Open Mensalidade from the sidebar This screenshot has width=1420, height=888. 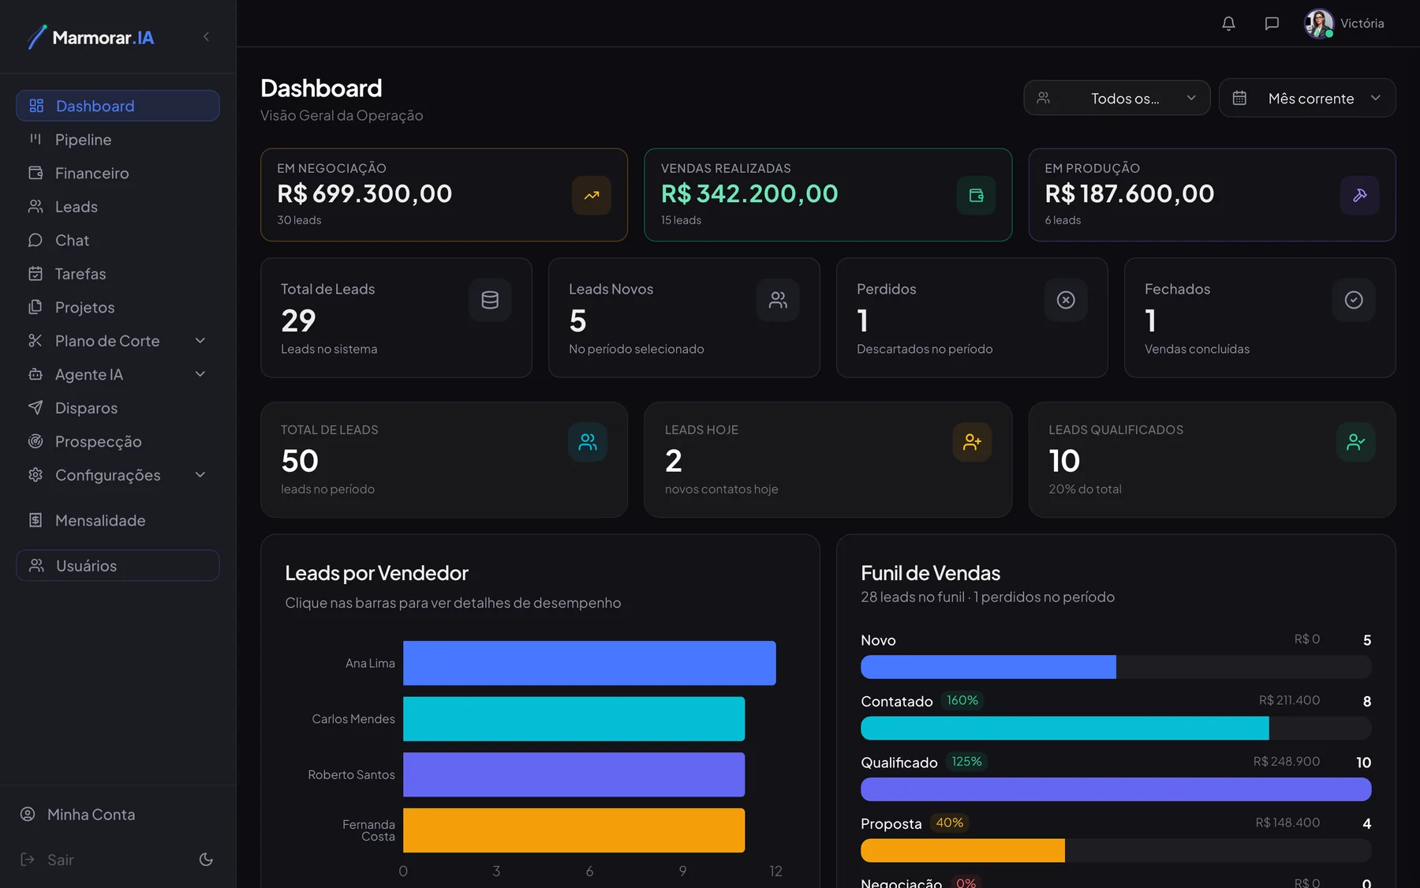[x=118, y=520]
